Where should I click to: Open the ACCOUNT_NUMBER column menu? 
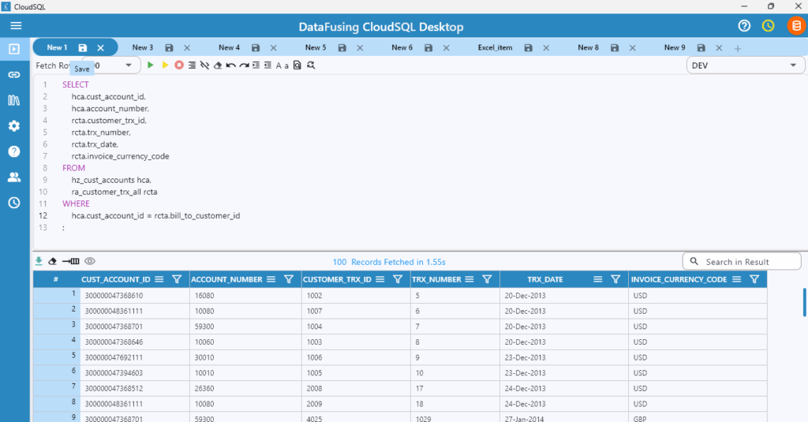click(x=271, y=279)
